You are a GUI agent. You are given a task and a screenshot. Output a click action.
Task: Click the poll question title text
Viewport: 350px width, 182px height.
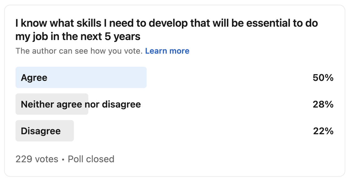166,29
